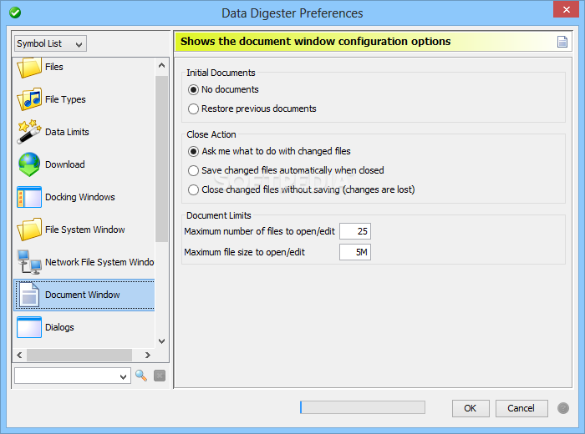
Task: Select Restore previous documents
Action: (252, 108)
